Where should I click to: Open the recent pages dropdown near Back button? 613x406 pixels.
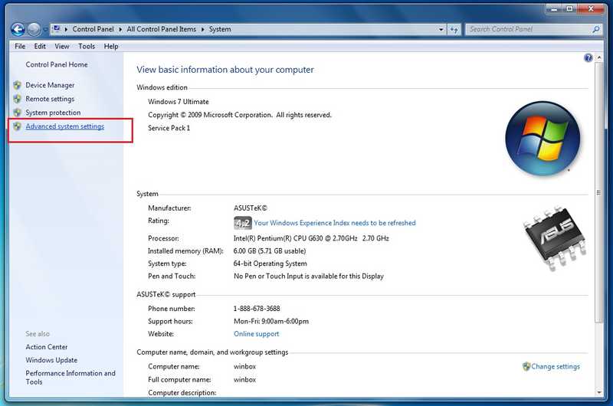(x=46, y=30)
